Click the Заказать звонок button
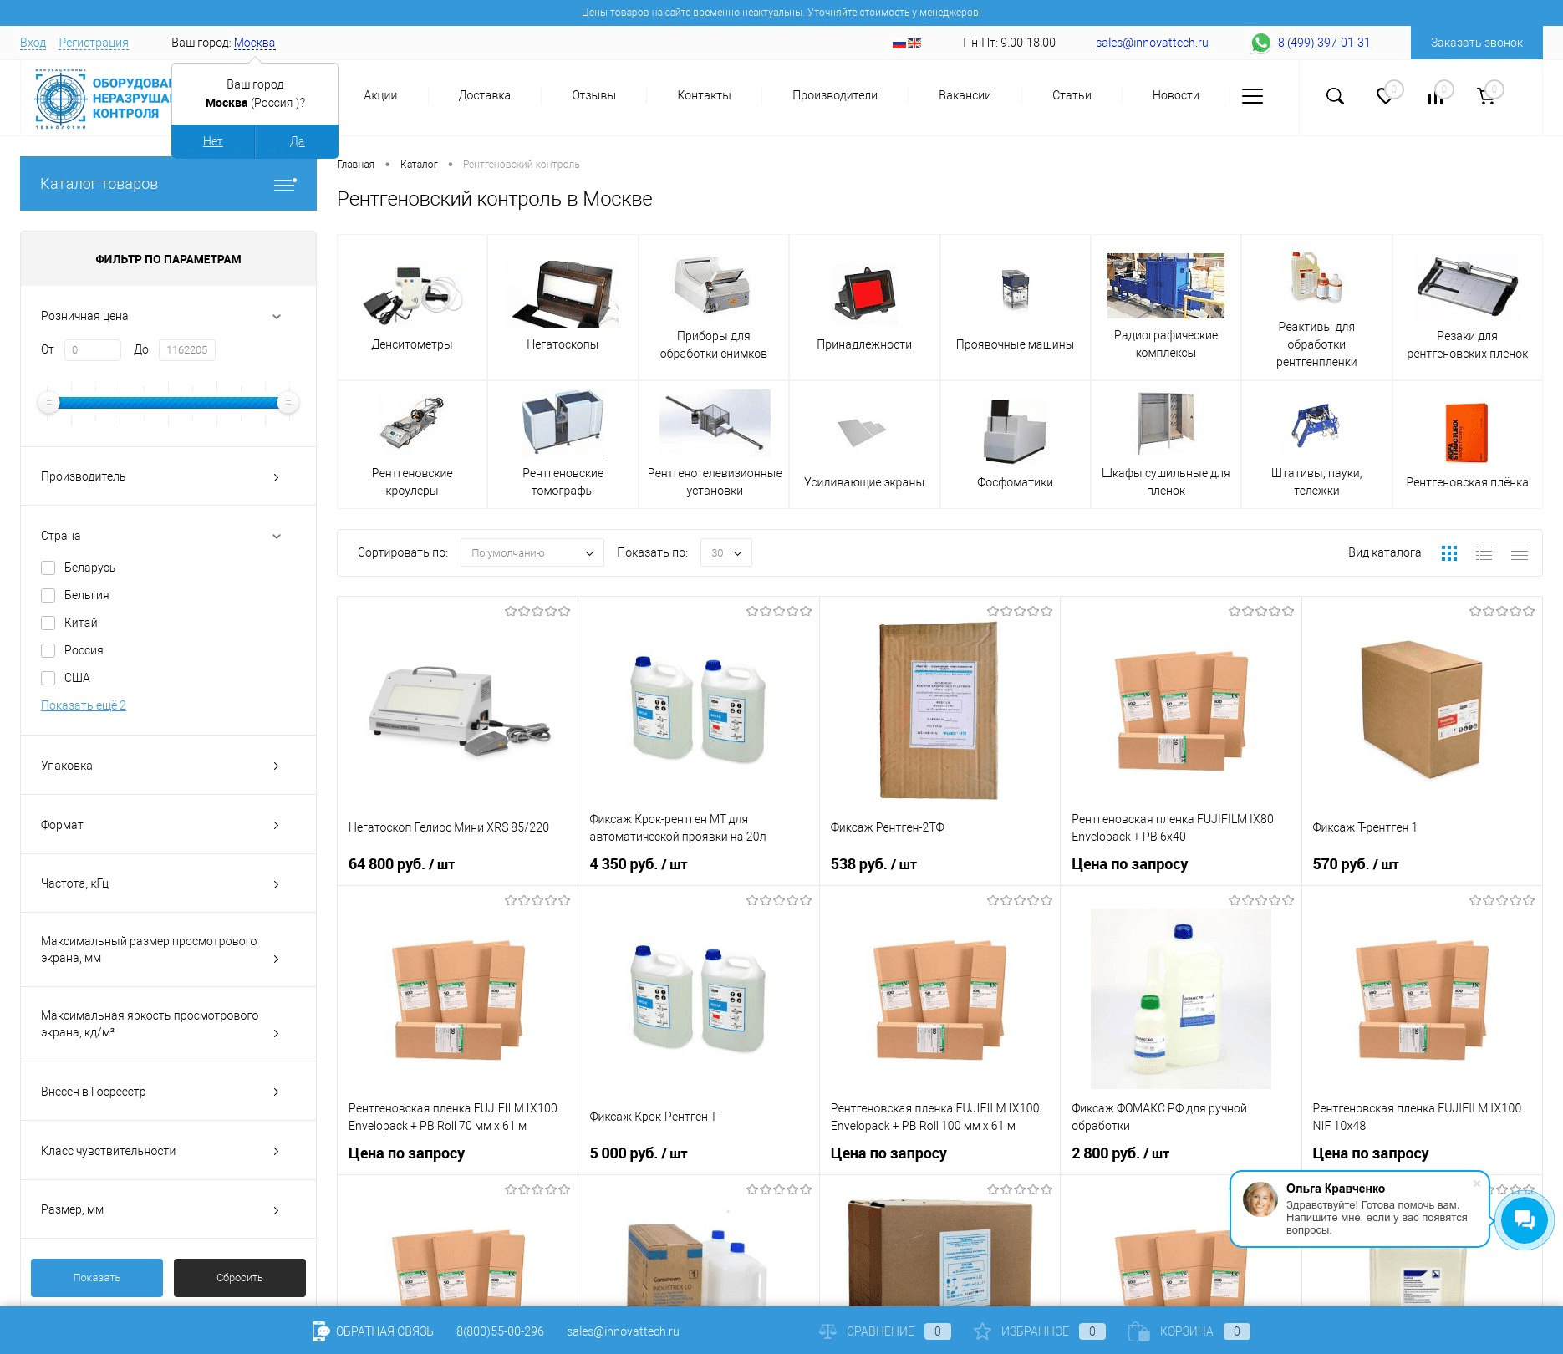The height and width of the screenshot is (1354, 1563). coord(1476,43)
